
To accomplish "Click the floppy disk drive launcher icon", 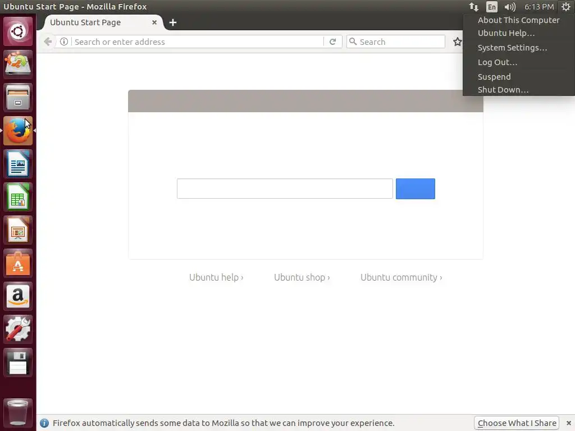I will point(17,363).
